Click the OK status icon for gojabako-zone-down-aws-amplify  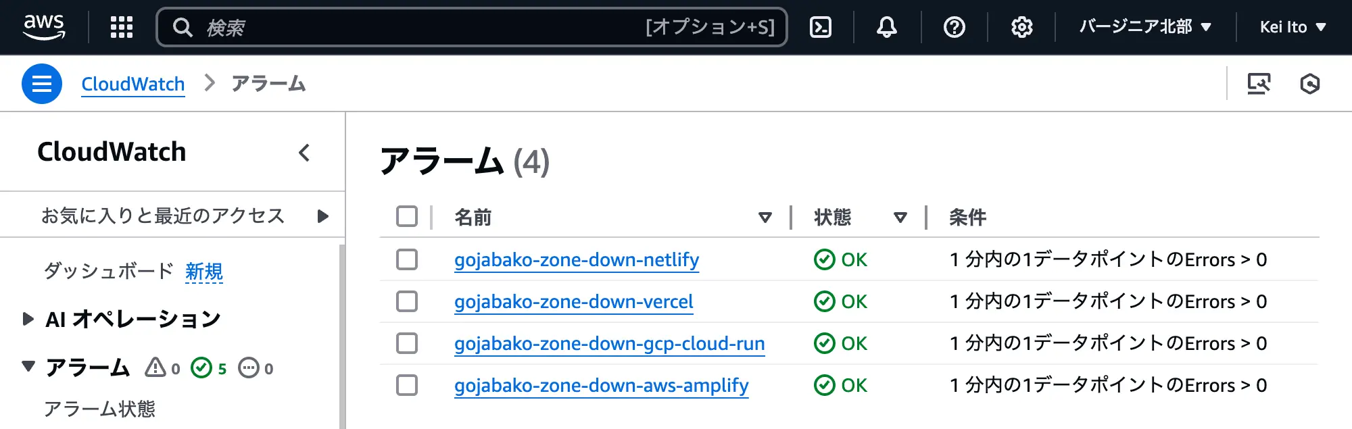825,385
